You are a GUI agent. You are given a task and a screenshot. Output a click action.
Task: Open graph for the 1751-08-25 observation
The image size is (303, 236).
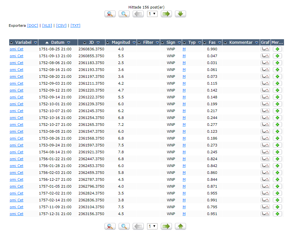coord(265,49)
